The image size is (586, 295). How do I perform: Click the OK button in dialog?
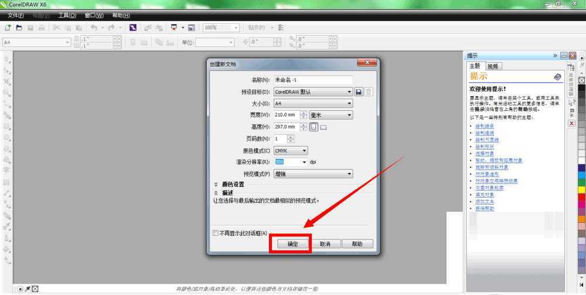(x=292, y=244)
